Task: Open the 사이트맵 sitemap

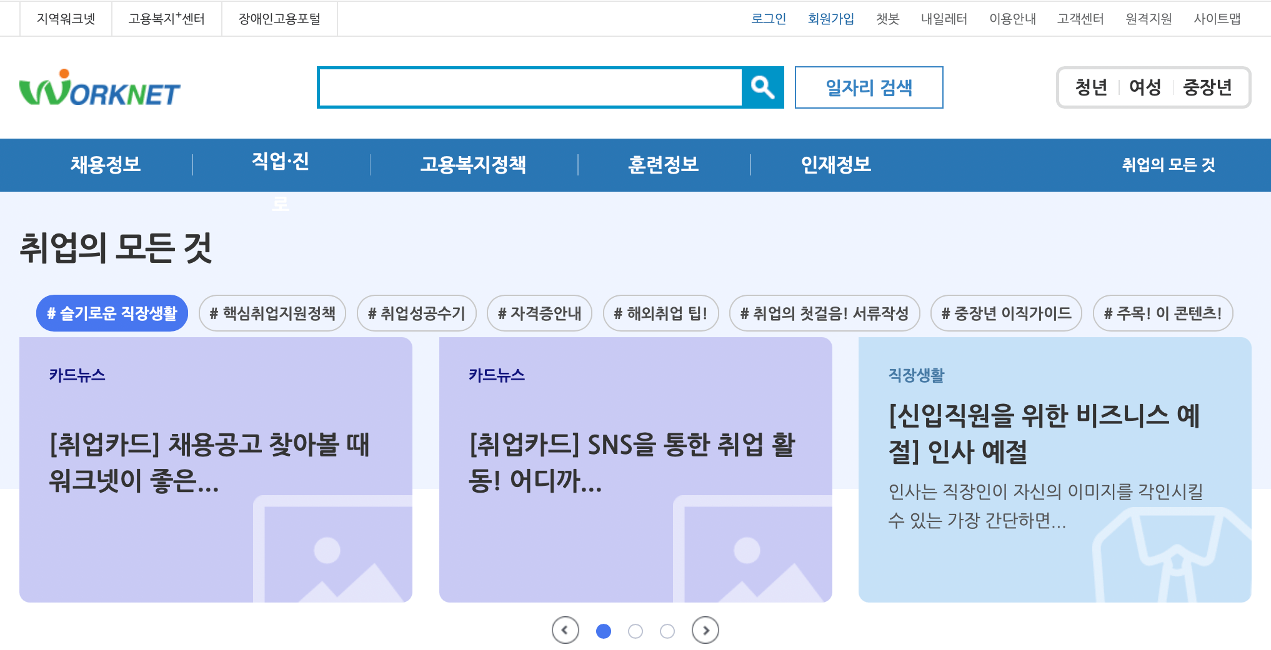Action: [1217, 19]
